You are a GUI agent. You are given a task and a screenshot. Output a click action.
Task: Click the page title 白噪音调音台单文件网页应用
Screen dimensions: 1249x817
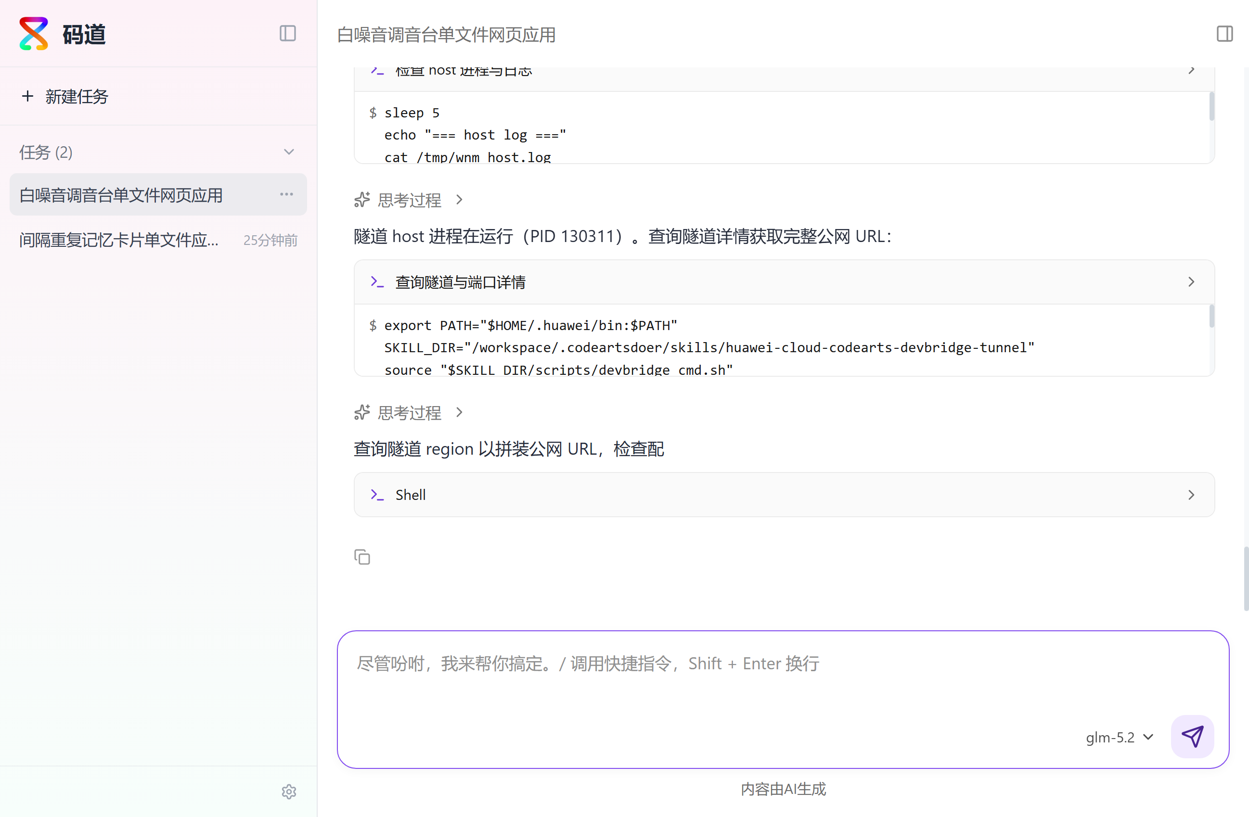click(x=446, y=35)
